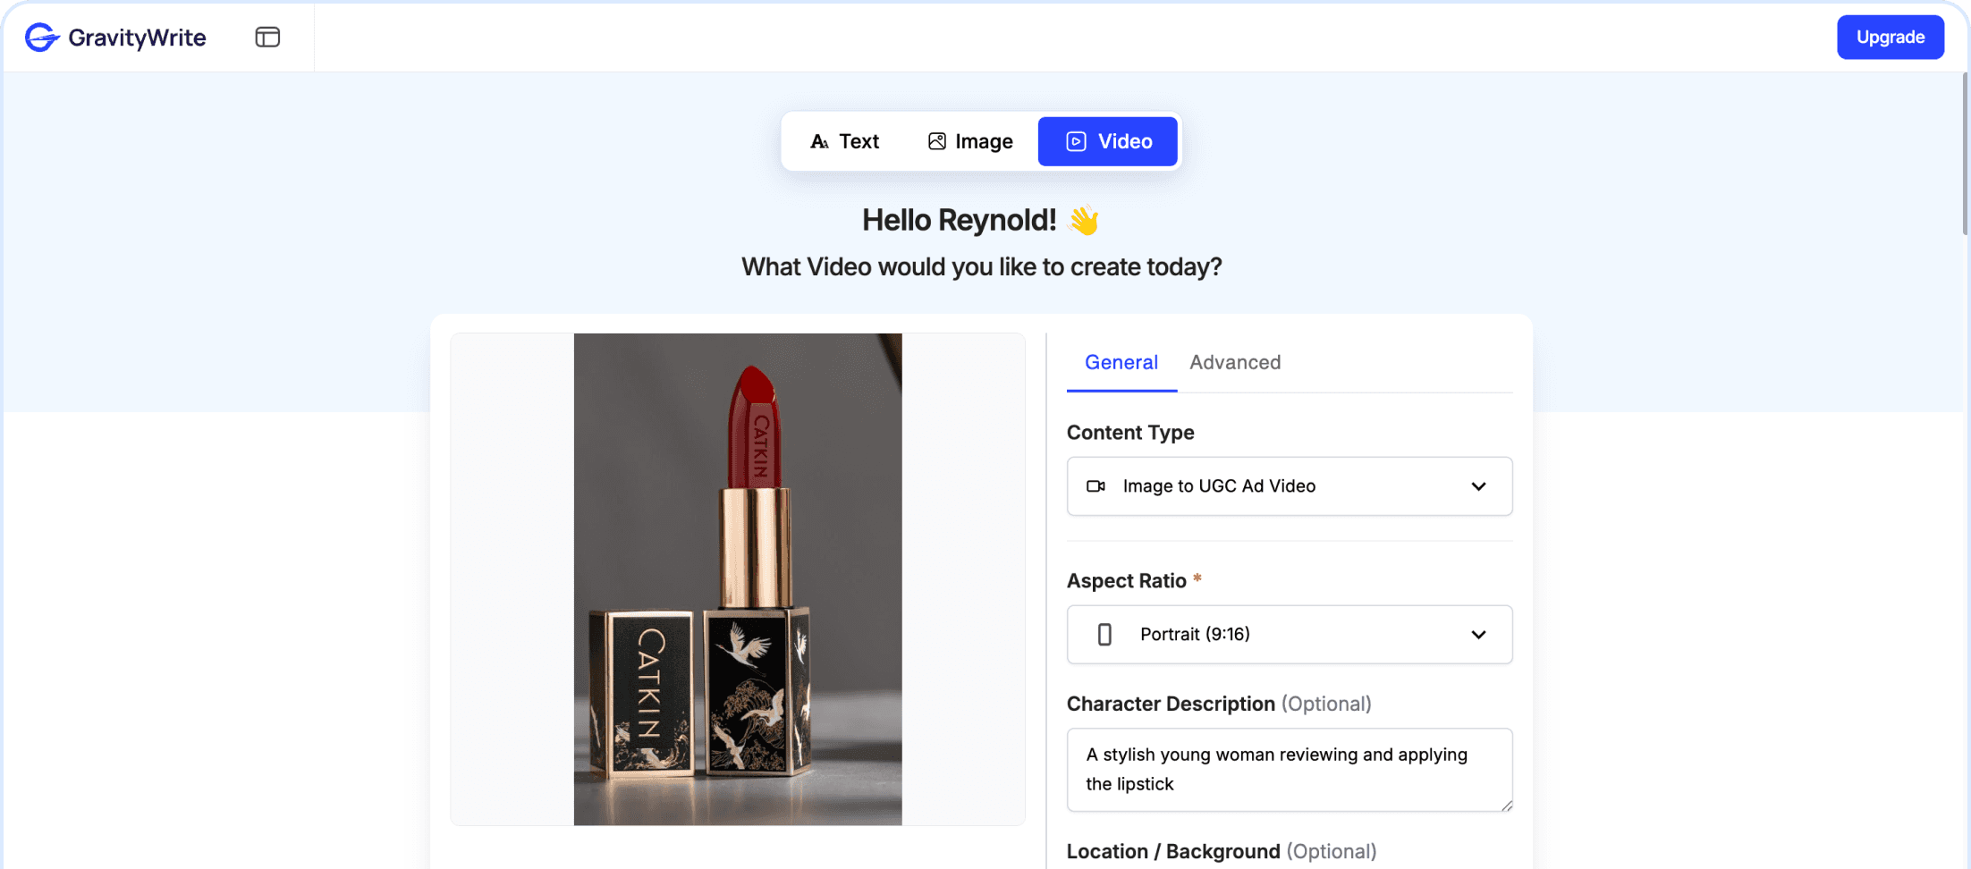Open the GravityWrite home logo
The height and width of the screenshot is (869, 1971).
click(x=115, y=38)
